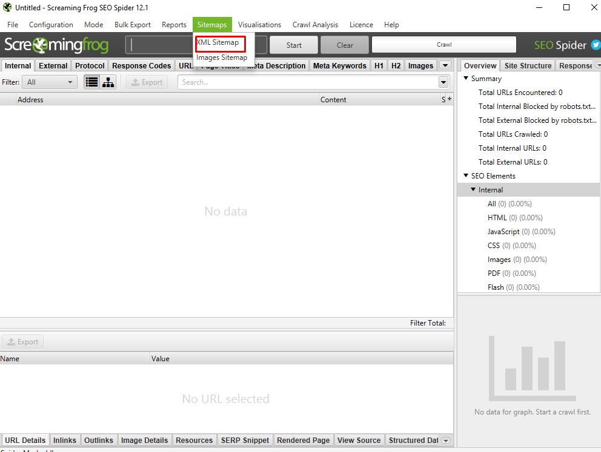Viewport: 601px width, 452px height.
Task: Open the Filter All dropdown
Action: 50,82
